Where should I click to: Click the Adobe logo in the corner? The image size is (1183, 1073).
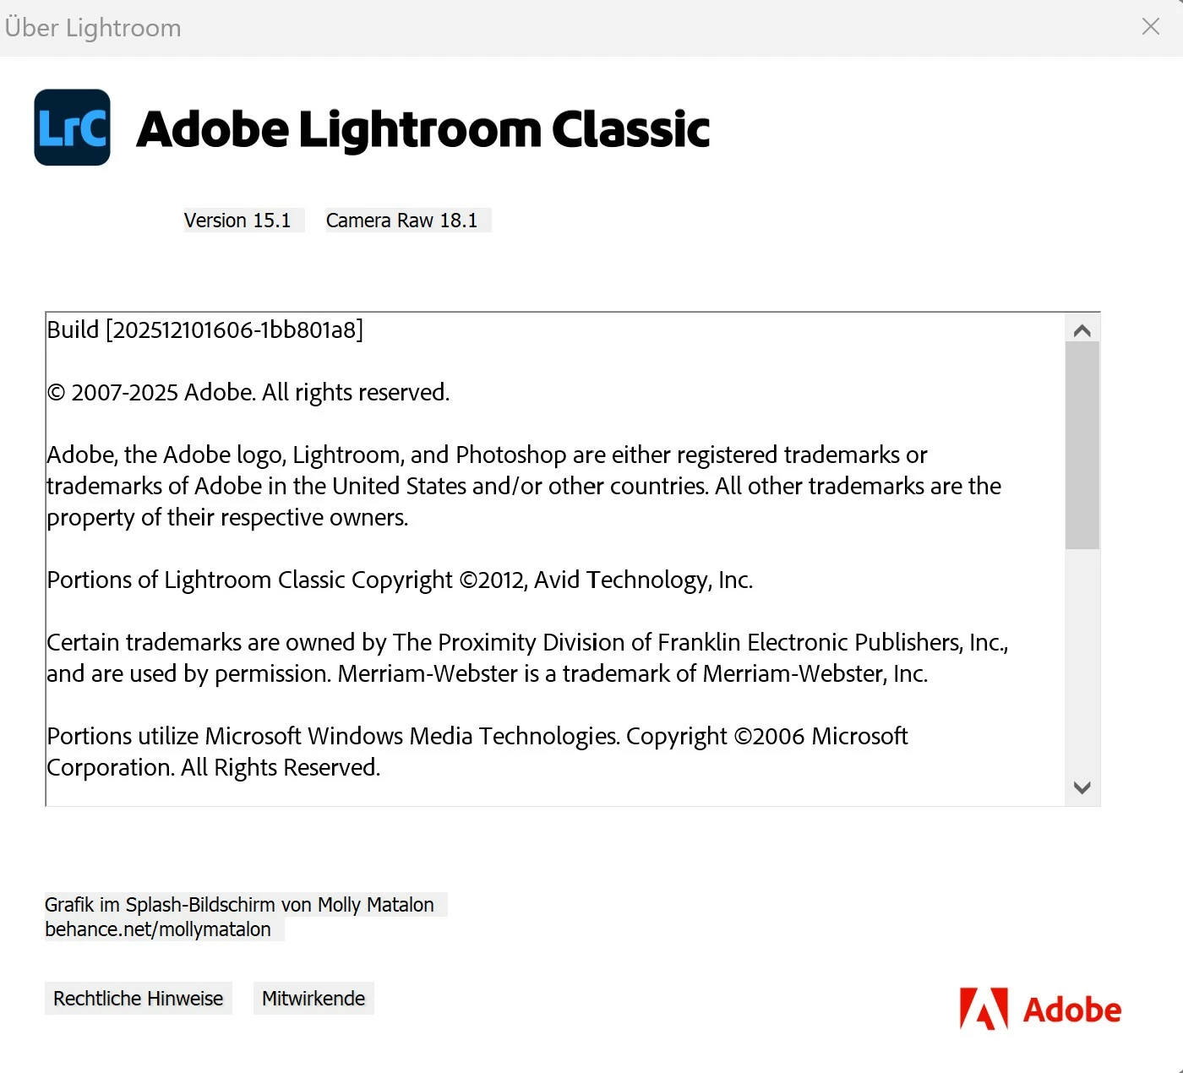(x=1040, y=1009)
